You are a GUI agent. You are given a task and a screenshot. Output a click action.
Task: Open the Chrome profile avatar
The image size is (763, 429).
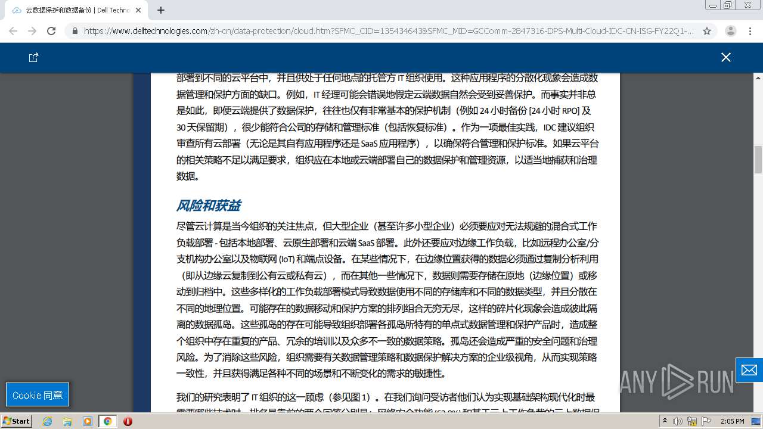point(731,31)
